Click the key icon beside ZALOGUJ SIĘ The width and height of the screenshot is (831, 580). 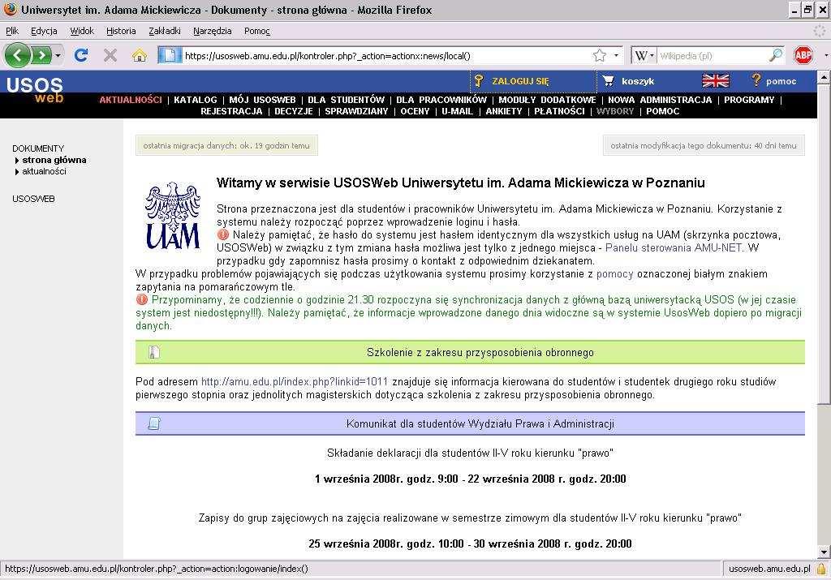click(479, 81)
